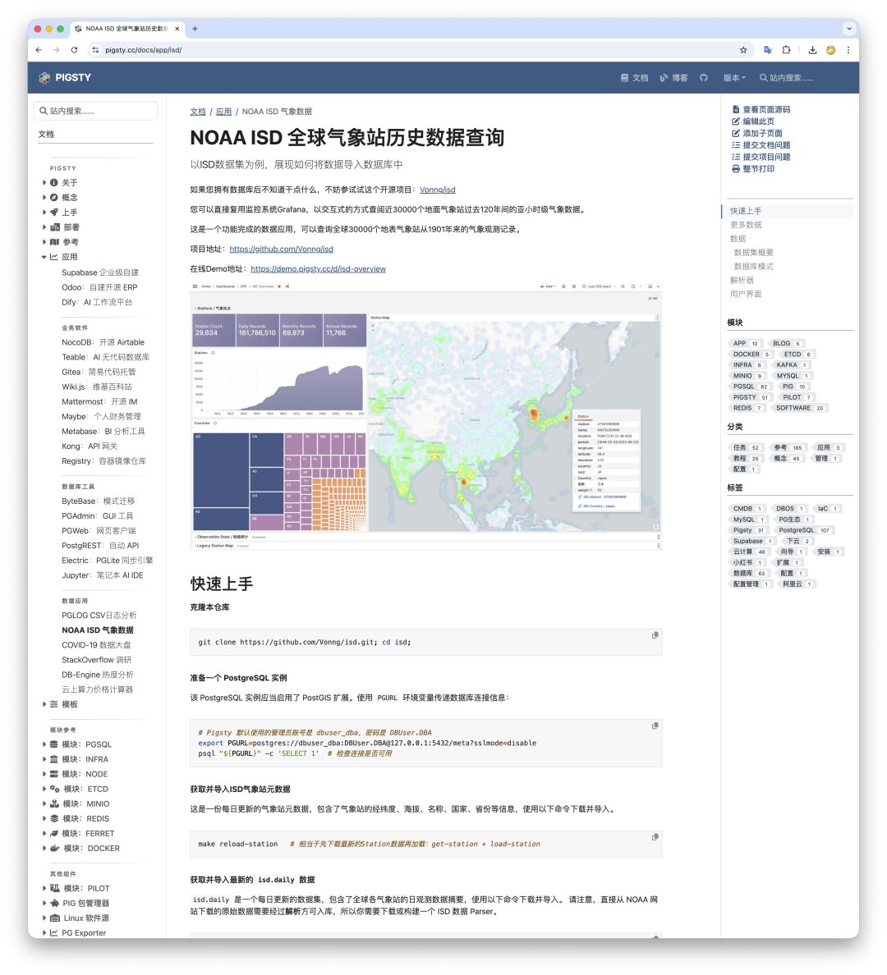Open the Grafana ISD dashboard screenshot
The image size is (887, 975).
(425, 416)
